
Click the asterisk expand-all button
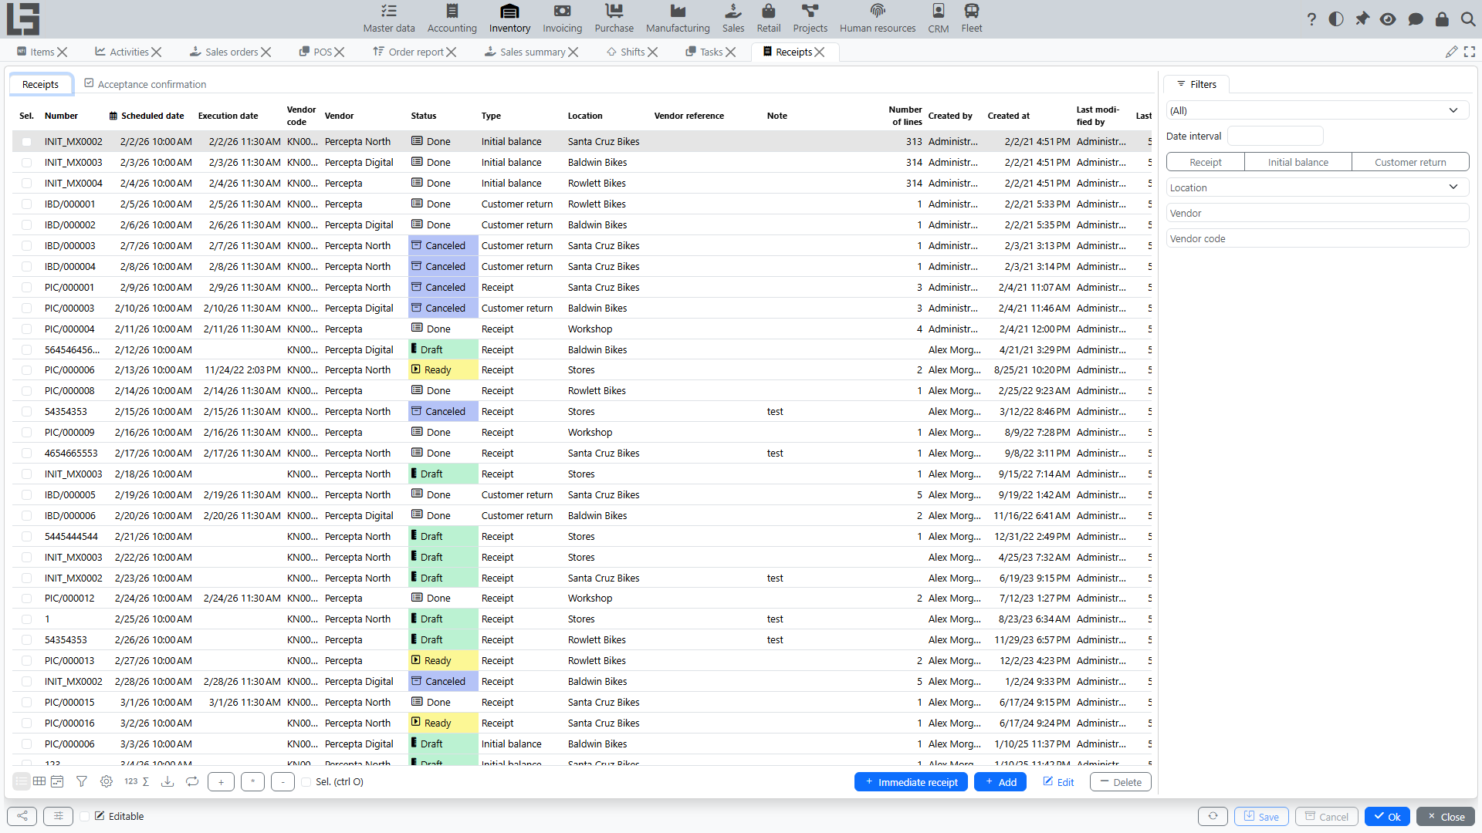pyautogui.click(x=252, y=782)
